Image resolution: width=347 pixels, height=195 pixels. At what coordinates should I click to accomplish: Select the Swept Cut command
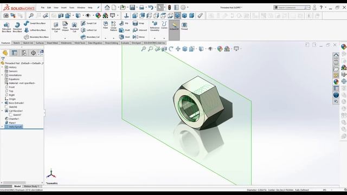click(x=89, y=23)
